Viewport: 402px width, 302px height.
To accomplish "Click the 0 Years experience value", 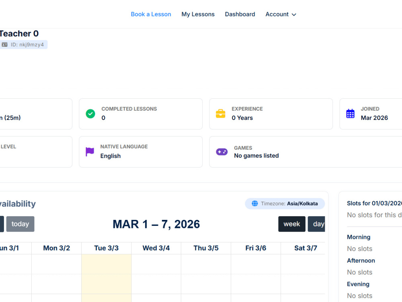I will (x=242, y=118).
